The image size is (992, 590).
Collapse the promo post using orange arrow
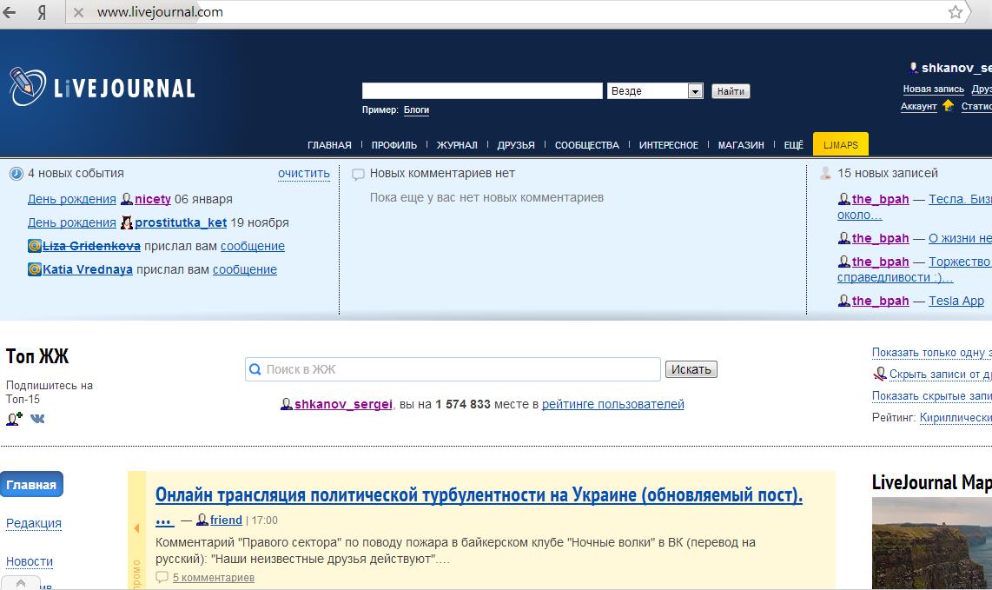(x=136, y=528)
